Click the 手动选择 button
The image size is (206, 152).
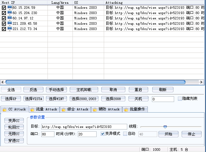click(56, 90)
